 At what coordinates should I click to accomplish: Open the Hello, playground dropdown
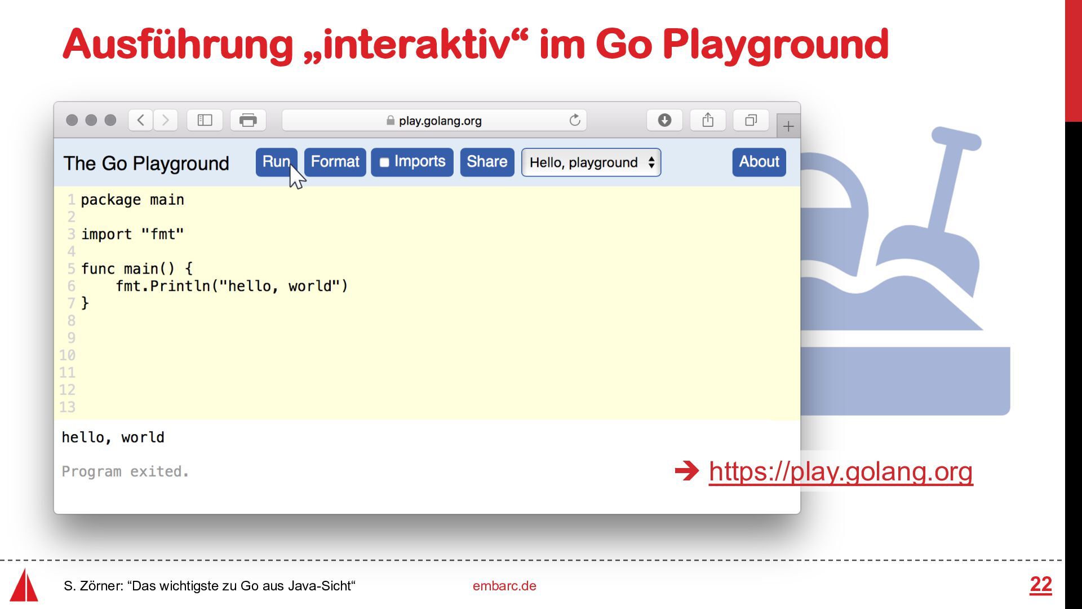tap(591, 162)
